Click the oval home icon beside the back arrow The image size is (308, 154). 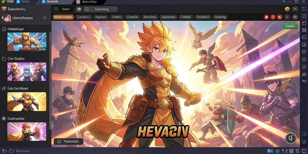click(x=11, y=151)
